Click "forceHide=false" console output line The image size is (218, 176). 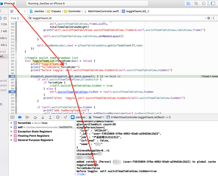pyautogui.click(x=88, y=168)
